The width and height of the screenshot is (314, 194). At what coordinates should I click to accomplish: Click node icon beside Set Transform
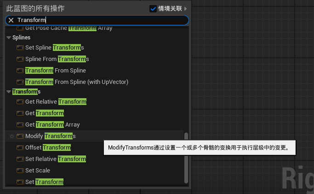pyautogui.click(x=20, y=182)
